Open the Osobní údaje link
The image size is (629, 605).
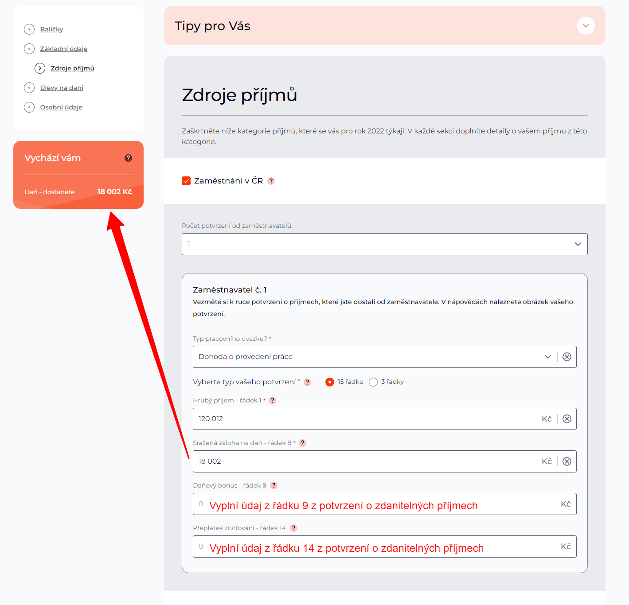(x=61, y=107)
